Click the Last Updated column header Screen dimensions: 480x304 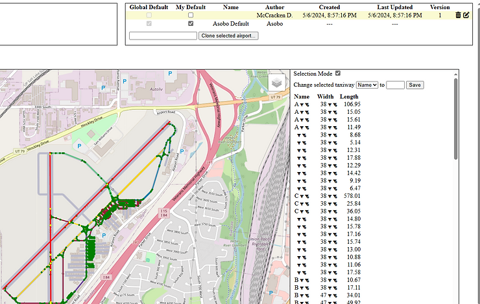coord(395,7)
